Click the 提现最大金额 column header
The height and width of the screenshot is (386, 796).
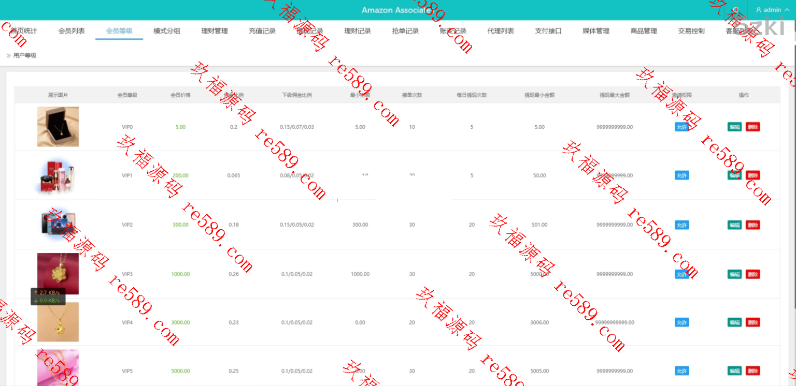[615, 95]
